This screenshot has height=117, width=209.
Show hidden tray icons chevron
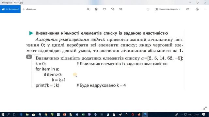coord(182,114)
